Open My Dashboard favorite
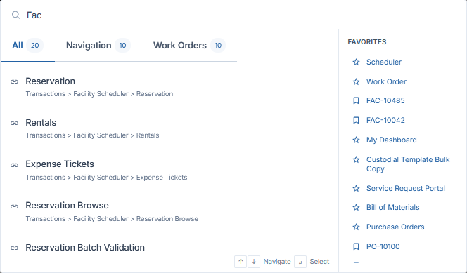Viewport: 467px width, 273px height. click(x=391, y=140)
